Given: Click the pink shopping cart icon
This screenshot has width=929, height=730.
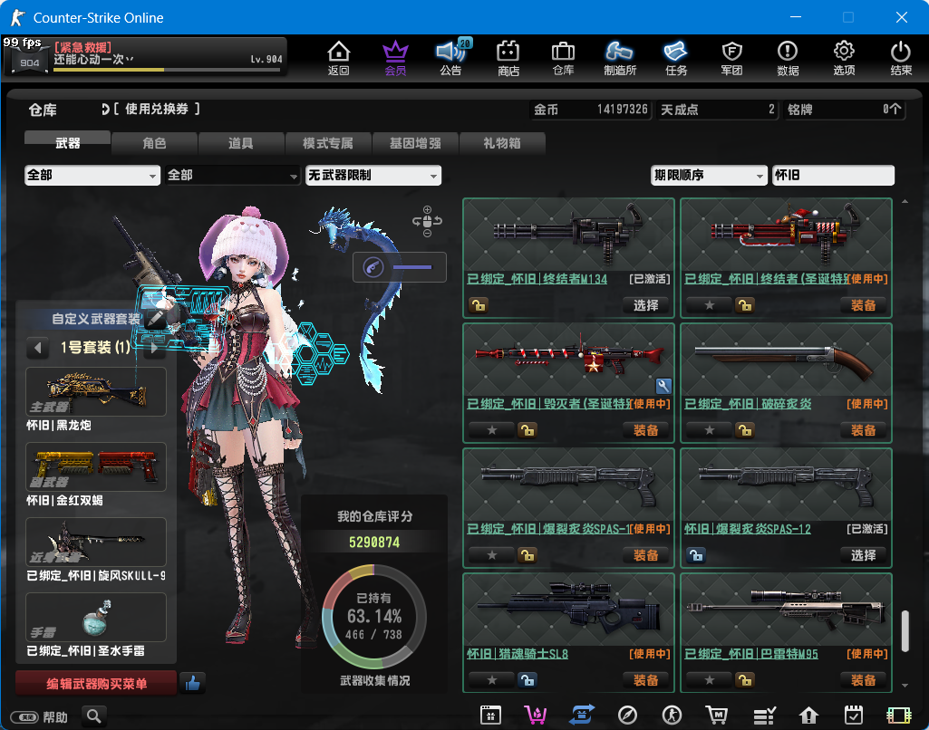Looking at the screenshot, I should [536, 715].
